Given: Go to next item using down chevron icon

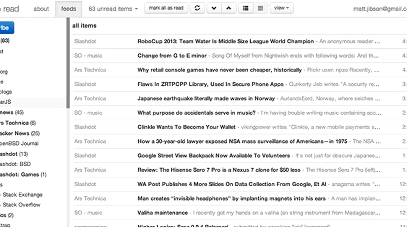Looking at the screenshot, I should [x=214, y=8].
